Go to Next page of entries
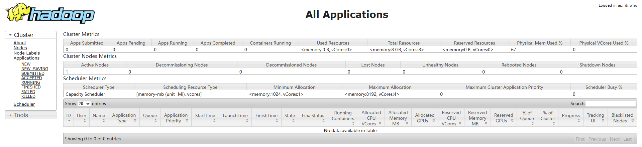This screenshot has height=147, width=642. point(615,139)
